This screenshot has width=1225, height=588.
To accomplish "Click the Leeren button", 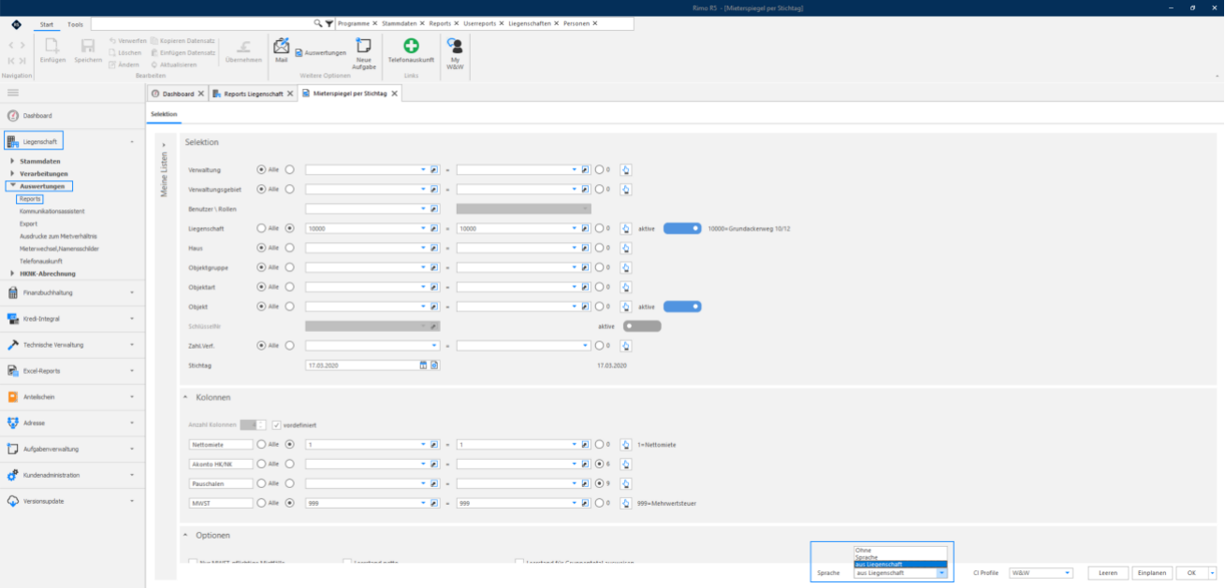I will pyautogui.click(x=1108, y=573).
